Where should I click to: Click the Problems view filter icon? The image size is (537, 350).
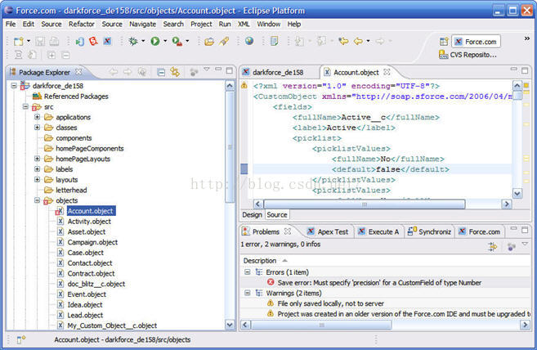pyautogui.click(x=493, y=246)
